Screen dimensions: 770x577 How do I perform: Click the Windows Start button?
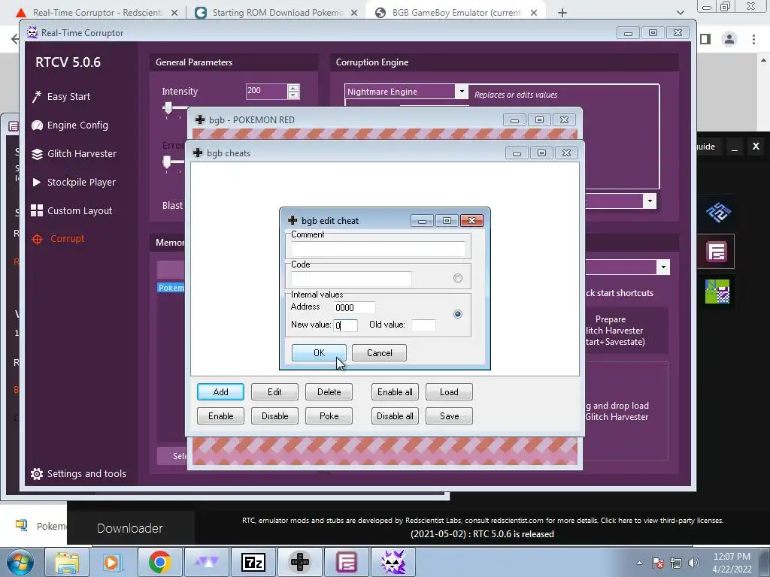[x=20, y=562]
